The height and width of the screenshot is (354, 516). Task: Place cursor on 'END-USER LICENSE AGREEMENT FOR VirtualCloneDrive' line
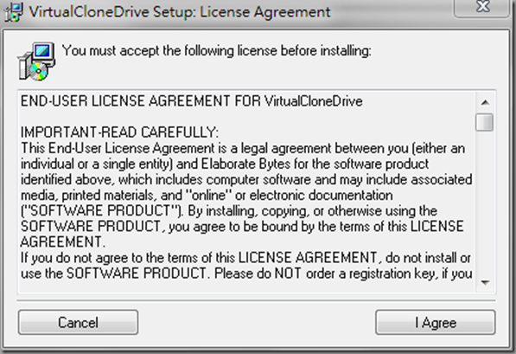(192, 101)
